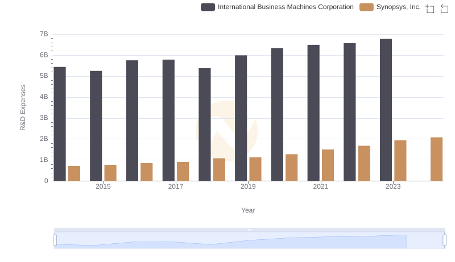
Task: Select the Synopsys bar for 2021
Action: pos(328,165)
